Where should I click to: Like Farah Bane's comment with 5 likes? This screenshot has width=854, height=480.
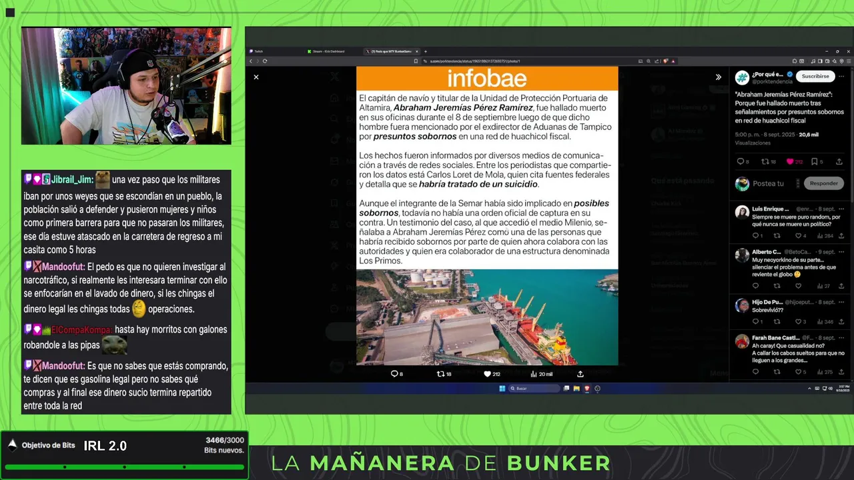(801, 372)
